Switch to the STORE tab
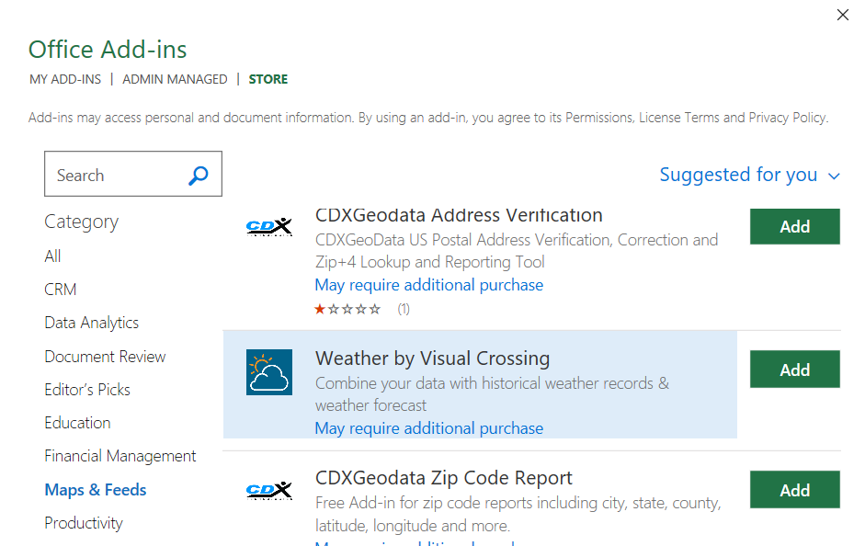Viewport: 865px width, 546px height. [267, 79]
